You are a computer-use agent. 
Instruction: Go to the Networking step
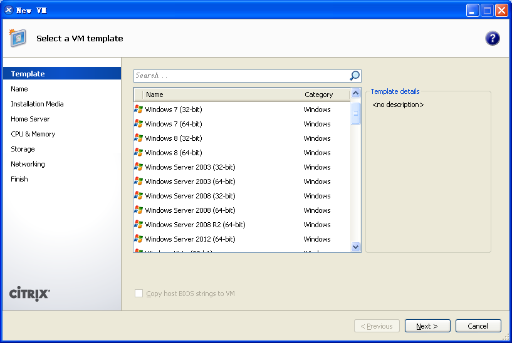coord(28,163)
